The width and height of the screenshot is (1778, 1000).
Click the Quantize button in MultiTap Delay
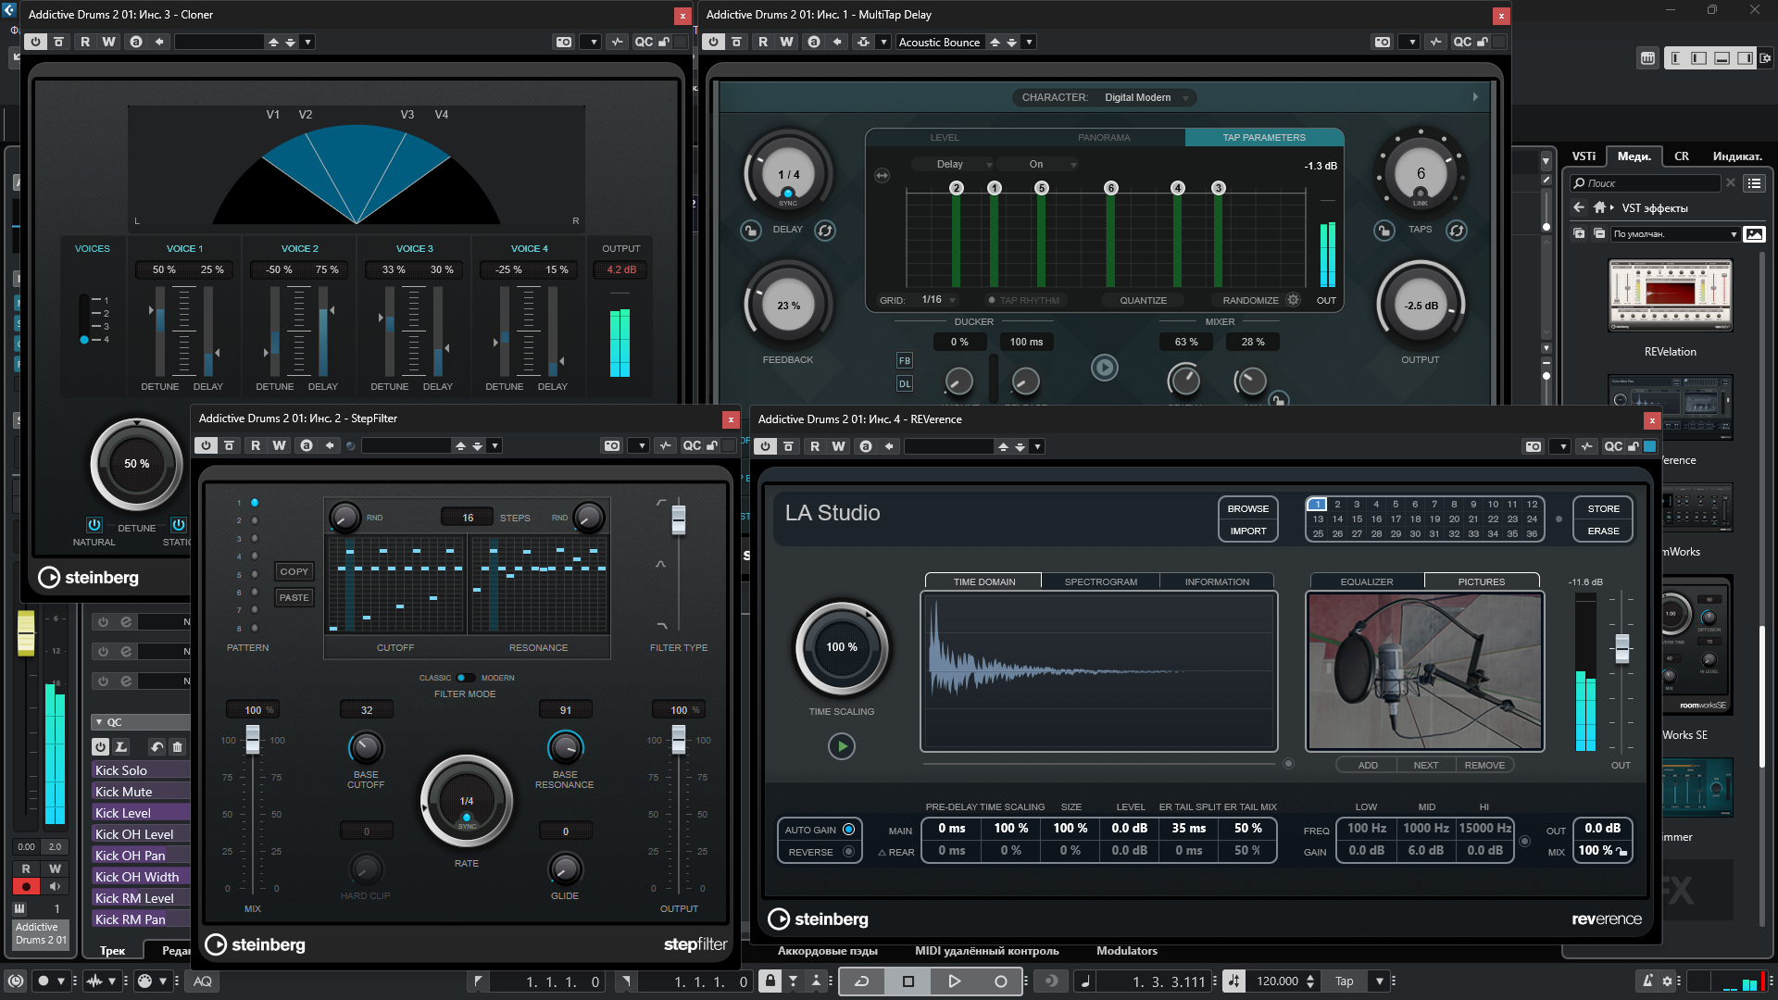[x=1143, y=300]
